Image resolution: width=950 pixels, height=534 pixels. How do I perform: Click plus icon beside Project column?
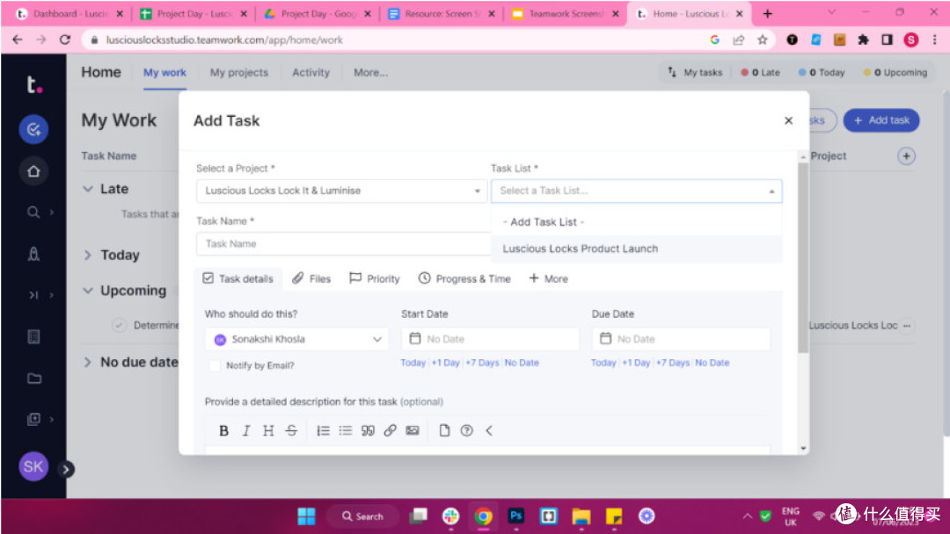click(x=906, y=156)
